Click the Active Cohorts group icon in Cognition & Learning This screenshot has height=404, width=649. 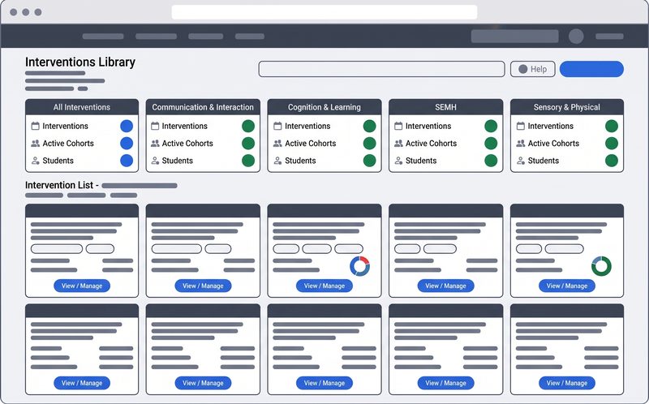coord(277,144)
